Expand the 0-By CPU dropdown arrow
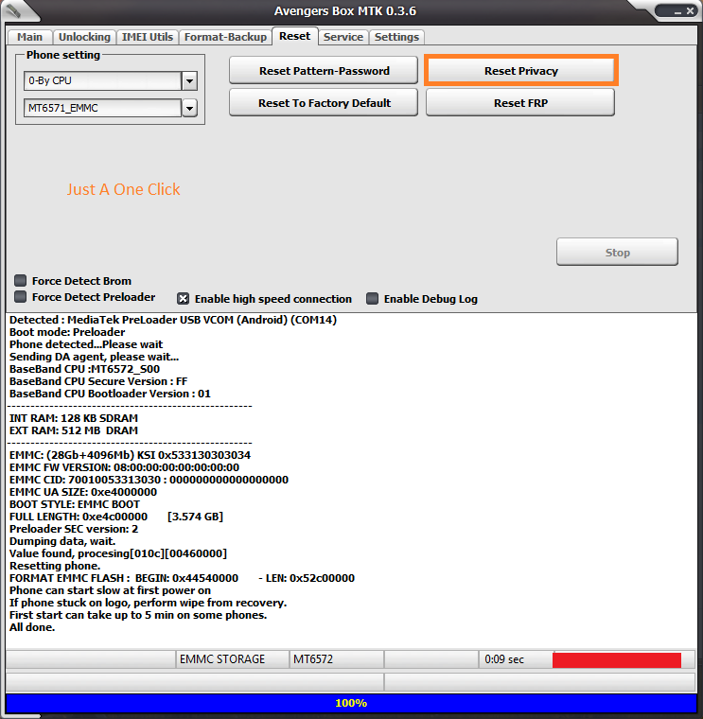The image size is (703, 719). pyautogui.click(x=189, y=81)
